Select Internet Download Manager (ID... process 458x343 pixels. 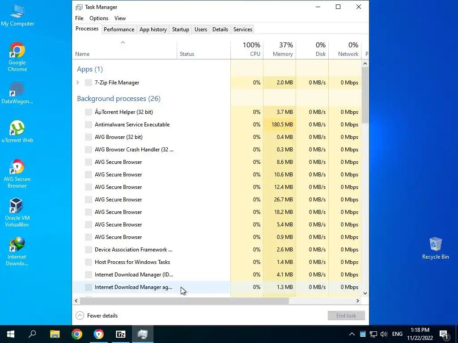click(x=217, y=275)
